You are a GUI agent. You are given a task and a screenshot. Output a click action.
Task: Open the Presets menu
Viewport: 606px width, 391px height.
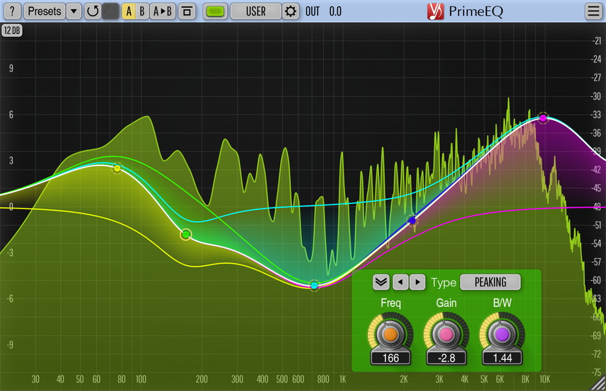45,11
